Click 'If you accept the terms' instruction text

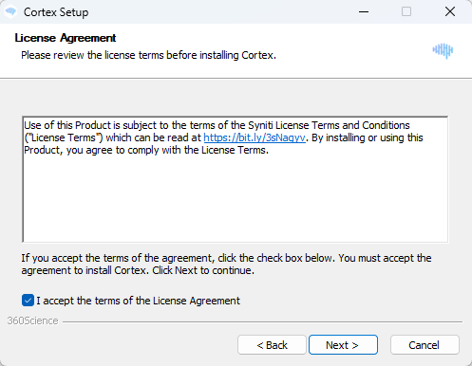click(226, 265)
